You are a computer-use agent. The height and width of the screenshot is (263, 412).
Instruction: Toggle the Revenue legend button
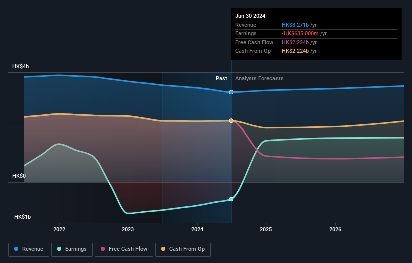click(x=29, y=249)
